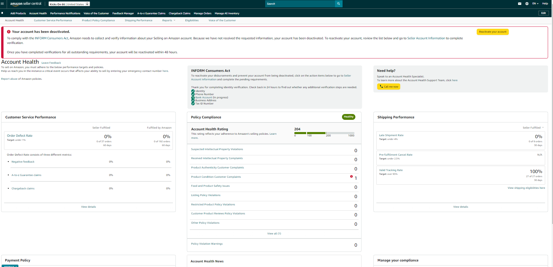
Task: Open the messages envelope icon
Action: pyautogui.click(x=520, y=4)
